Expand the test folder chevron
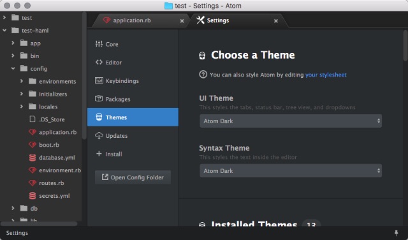The width and height of the screenshot is (408, 240). point(4,17)
